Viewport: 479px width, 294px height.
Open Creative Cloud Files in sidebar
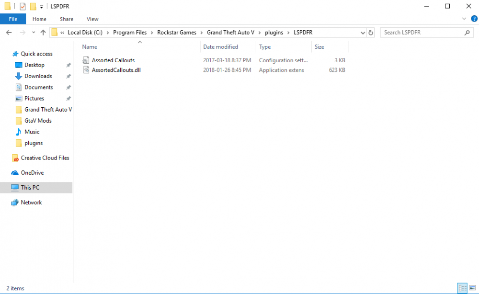(x=45, y=158)
